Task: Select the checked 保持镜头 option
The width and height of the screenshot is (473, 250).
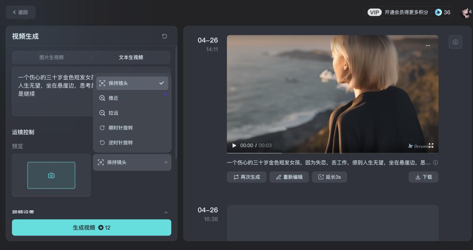Action: click(132, 83)
